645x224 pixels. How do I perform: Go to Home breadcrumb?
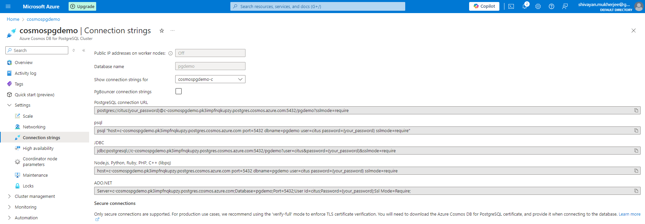(x=13, y=19)
